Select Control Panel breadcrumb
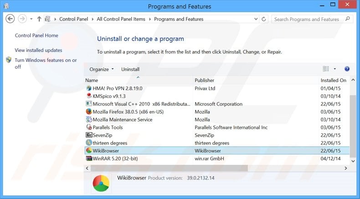Viewport: 360px width, 199px height. pos(73,19)
